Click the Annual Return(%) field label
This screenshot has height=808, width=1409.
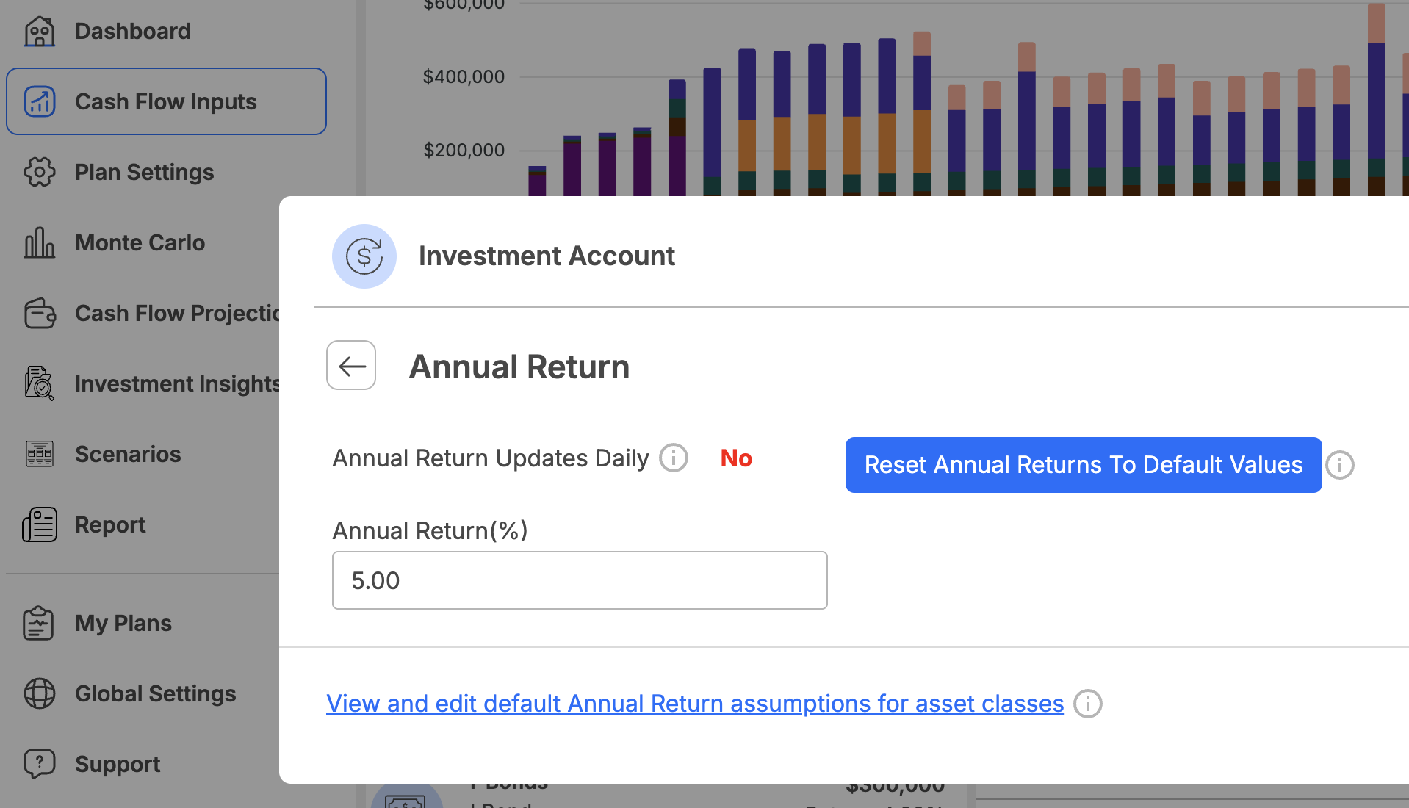point(430,530)
